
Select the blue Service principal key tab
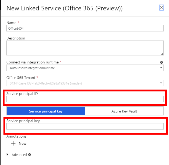click(x=46, y=111)
